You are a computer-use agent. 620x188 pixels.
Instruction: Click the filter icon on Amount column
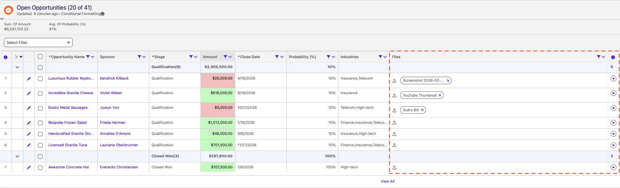[x=225, y=57]
